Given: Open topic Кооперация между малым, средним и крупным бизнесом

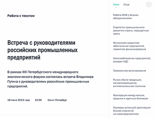Looking at the screenshot, I should tap(131, 97).
